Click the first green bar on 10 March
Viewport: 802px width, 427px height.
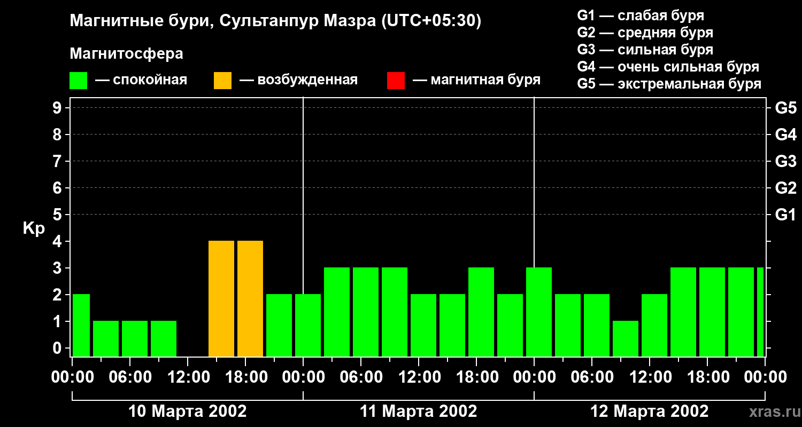click(81, 325)
